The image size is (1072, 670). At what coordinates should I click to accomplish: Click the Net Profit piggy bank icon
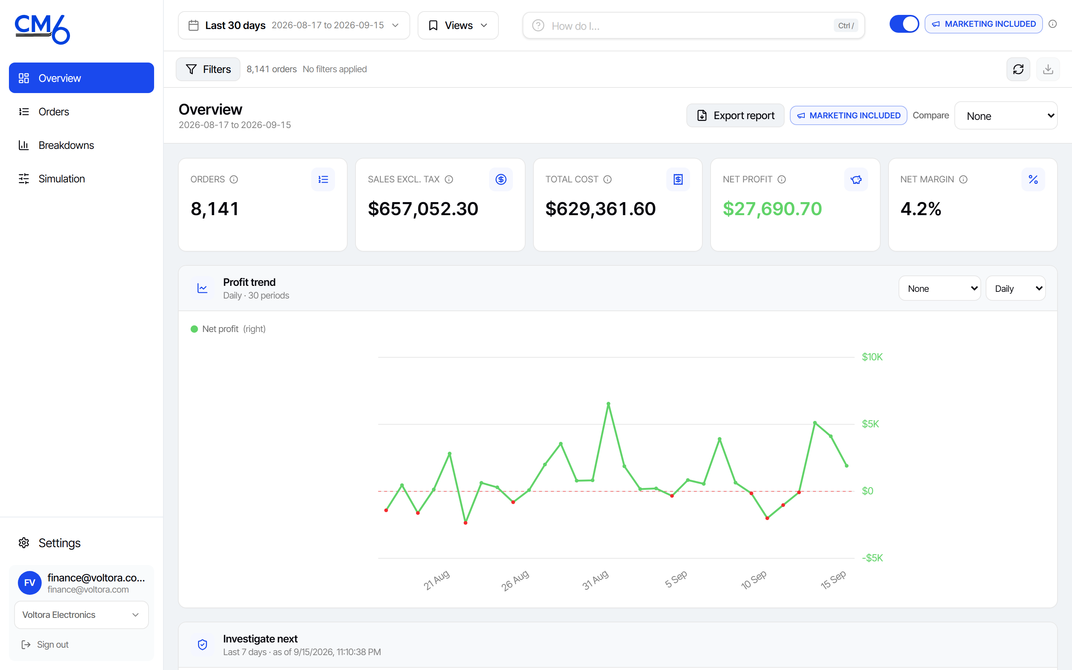(856, 179)
